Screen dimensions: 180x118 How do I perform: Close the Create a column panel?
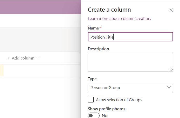pyautogui.click(x=171, y=10)
